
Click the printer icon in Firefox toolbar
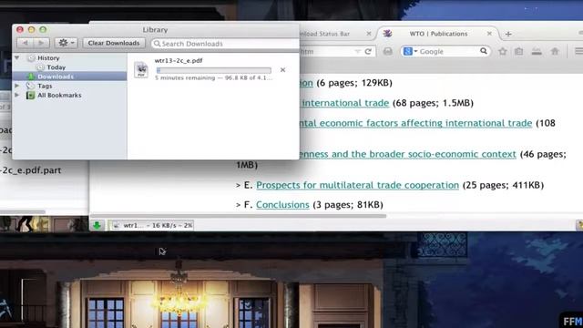pyautogui.click(x=387, y=51)
